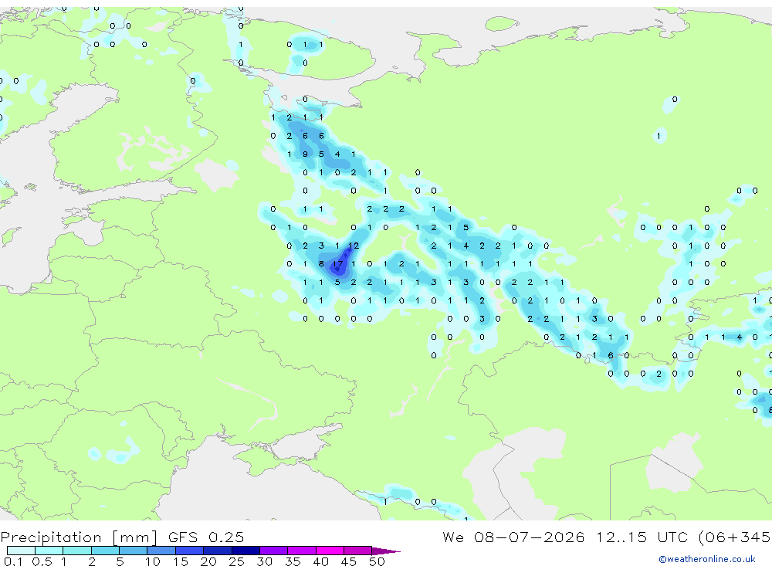The image size is (772, 566).
Task: Click the 30–35 mm purple legend swatch
Action: tap(273, 551)
